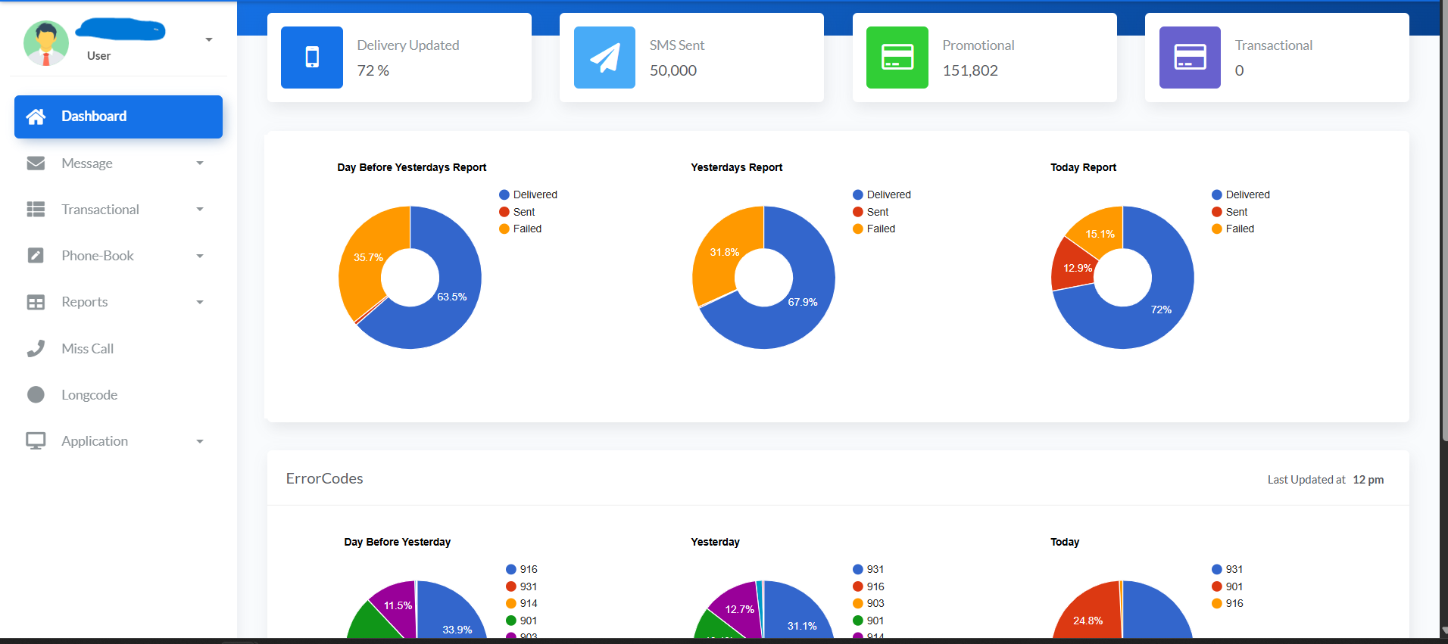Viewport: 1448px width, 644px height.
Task: Toggle 901 legend under Today error codes
Action: (1228, 586)
